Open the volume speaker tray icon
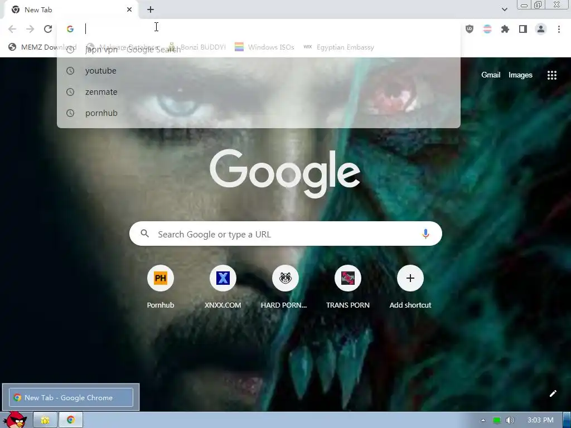This screenshot has height=428, width=571. tap(510, 420)
